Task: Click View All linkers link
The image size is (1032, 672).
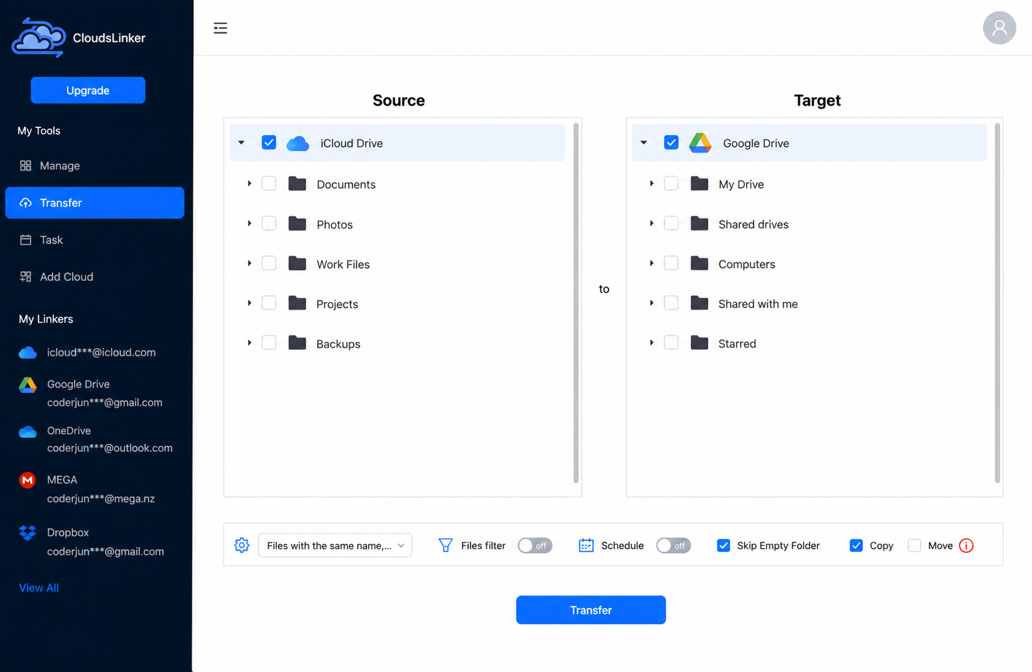Action: (38, 588)
